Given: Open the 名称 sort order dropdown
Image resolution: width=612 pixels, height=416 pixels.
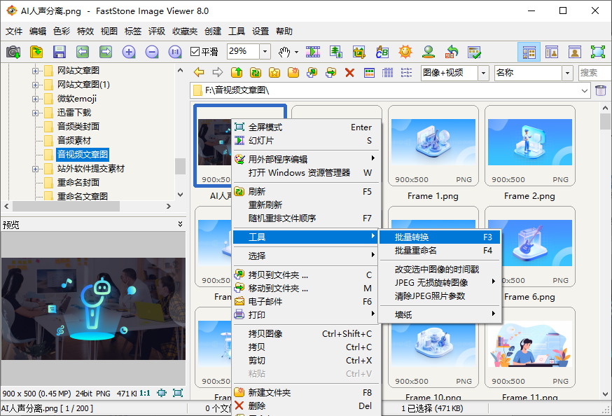Looking at the screenshot, I should point(567,73).
